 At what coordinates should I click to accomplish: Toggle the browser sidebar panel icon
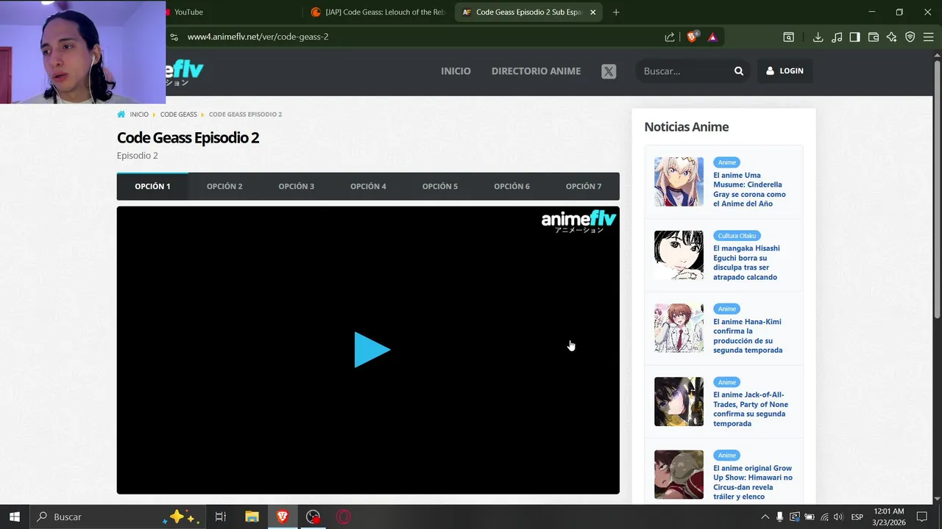pyautogui.click(x=854, y=37)
